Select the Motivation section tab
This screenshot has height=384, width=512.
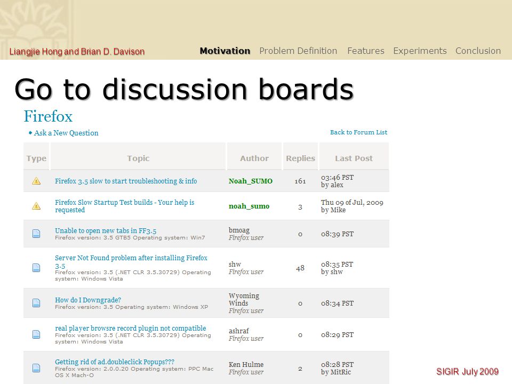pos(225,51)
